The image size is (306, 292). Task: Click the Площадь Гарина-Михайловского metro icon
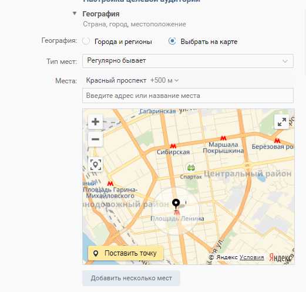(x=110, y=184)
